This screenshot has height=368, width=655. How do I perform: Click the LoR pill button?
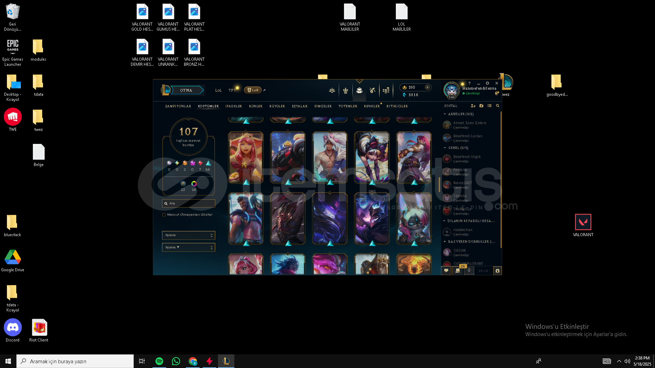(x=253, y=90)
